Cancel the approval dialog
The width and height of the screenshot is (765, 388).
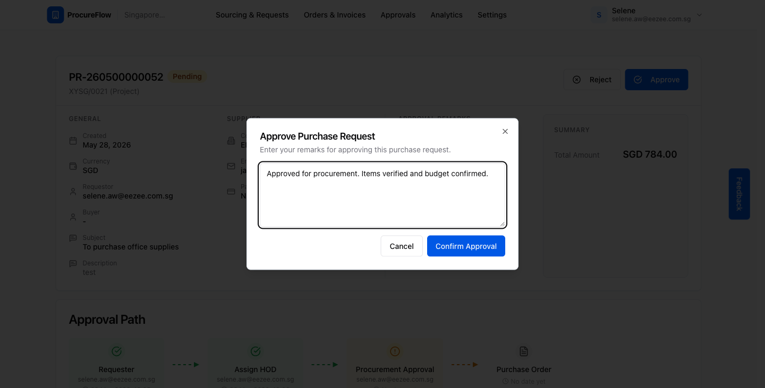(402, 246)
